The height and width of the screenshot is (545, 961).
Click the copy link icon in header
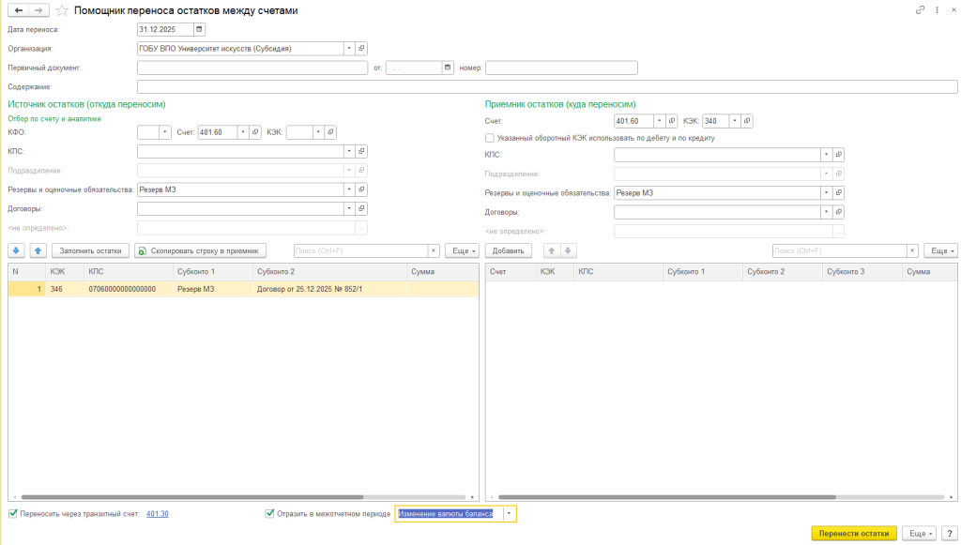(920, 9)
